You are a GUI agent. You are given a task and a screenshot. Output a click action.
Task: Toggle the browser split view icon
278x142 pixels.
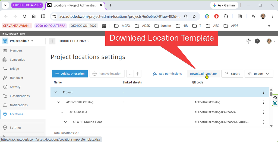[43, 16]
